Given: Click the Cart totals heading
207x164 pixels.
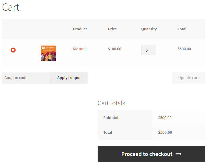Looking at the screenshot, I should point(111,103).
